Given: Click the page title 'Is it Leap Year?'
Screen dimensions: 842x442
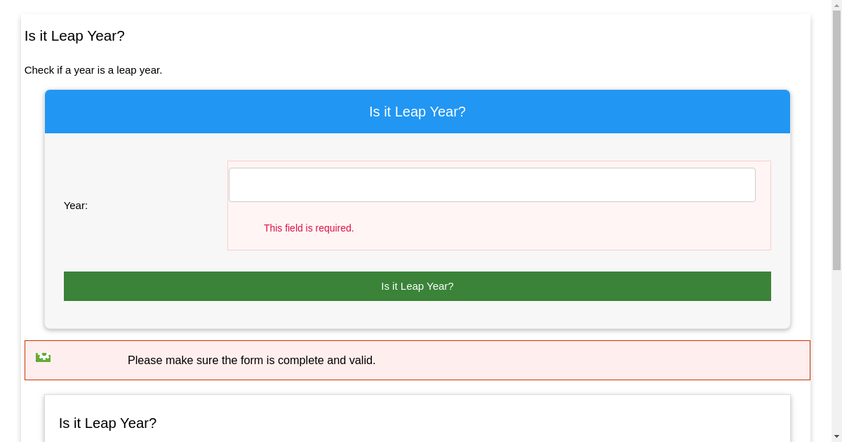Looking at the screenshot, I should pos(74,36).
